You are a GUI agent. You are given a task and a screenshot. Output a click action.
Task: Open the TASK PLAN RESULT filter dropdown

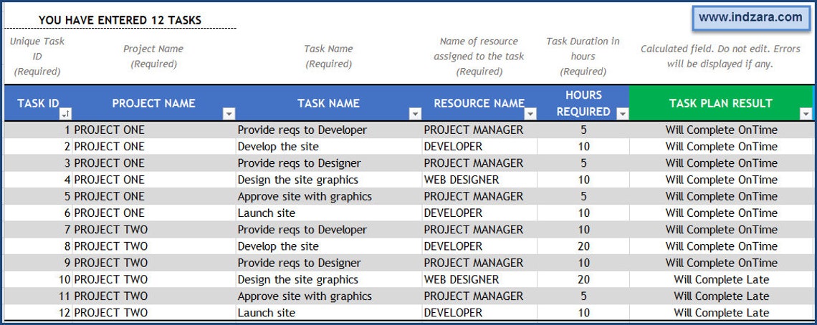pos(806,114)
